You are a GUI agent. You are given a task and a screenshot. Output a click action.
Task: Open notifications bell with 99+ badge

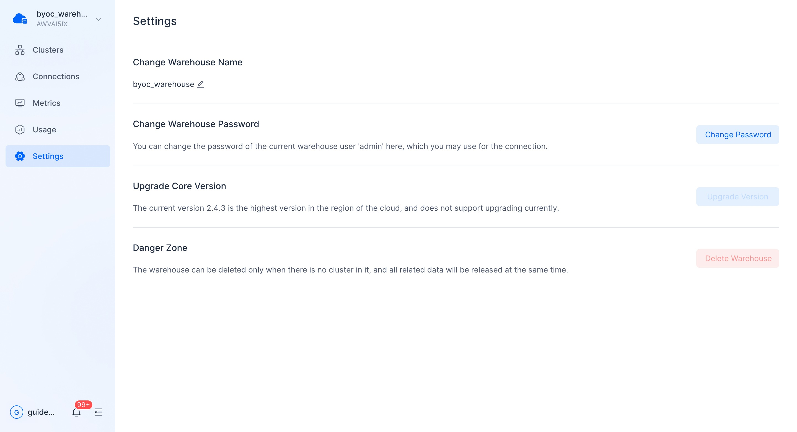[x=76, y=412]
